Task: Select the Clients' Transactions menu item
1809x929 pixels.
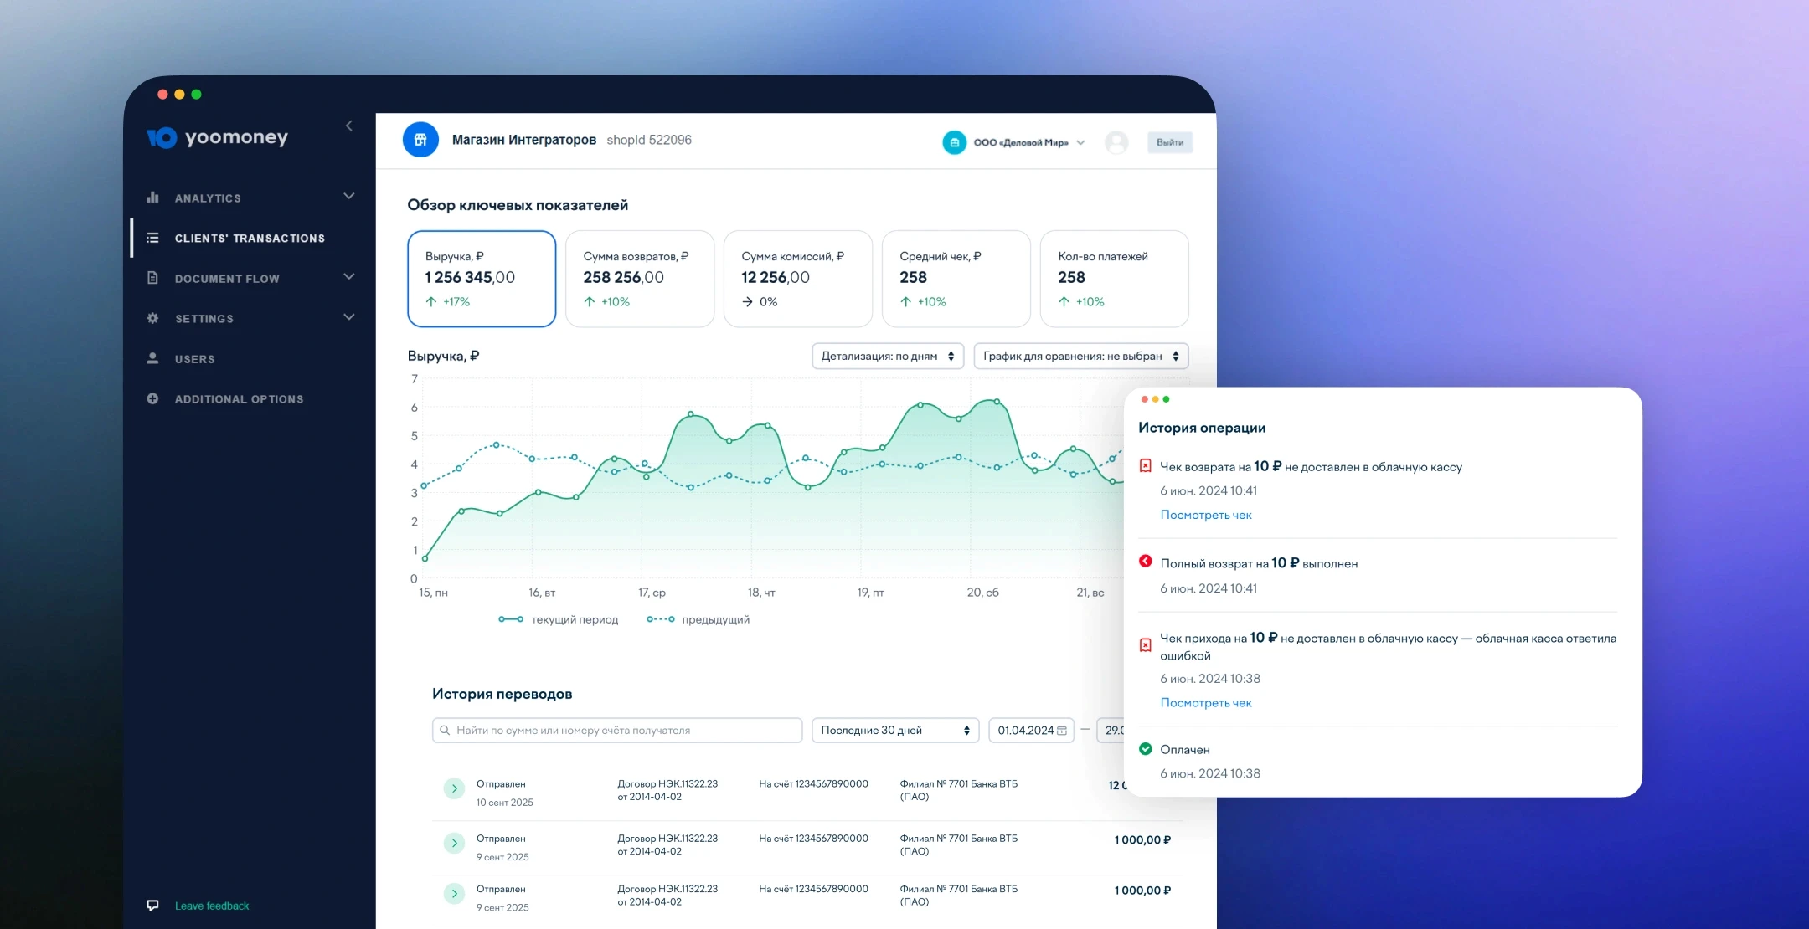Action: (249, 239)
